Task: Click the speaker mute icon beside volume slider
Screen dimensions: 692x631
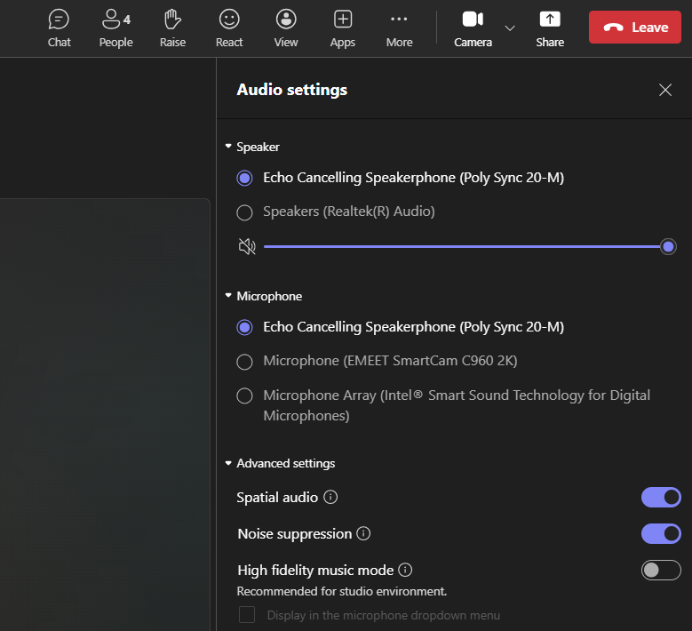Action: click(247, 246)
